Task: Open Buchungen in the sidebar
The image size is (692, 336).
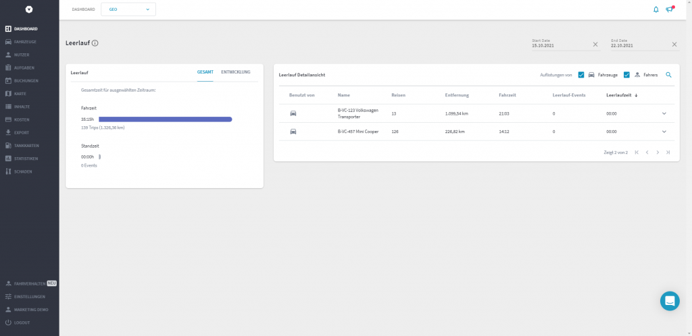Action: (x=22, y=81)
